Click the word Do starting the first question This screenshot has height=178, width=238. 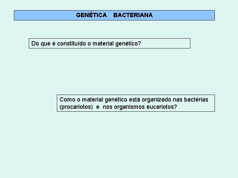point(35,43)
